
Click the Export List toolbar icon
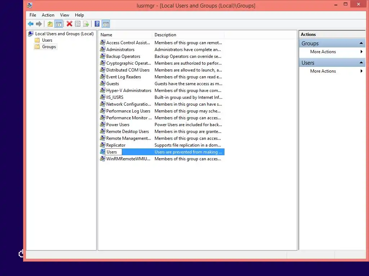tap(86, 24)
